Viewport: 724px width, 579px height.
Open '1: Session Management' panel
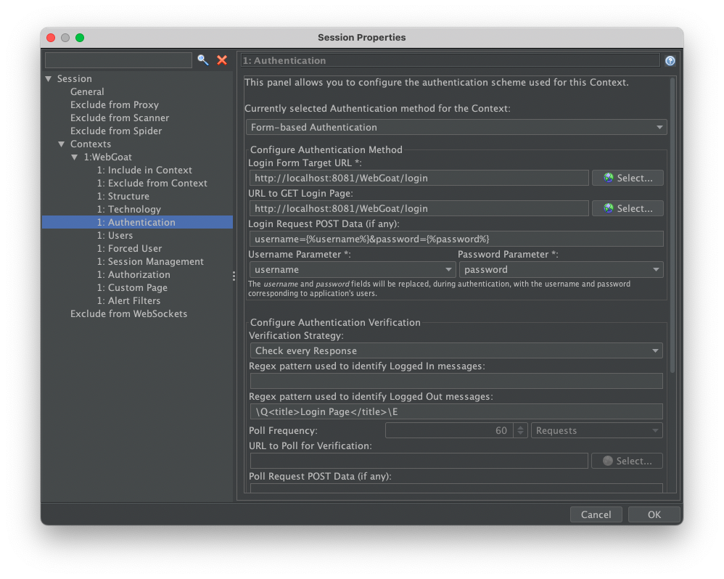coord(155,261)
